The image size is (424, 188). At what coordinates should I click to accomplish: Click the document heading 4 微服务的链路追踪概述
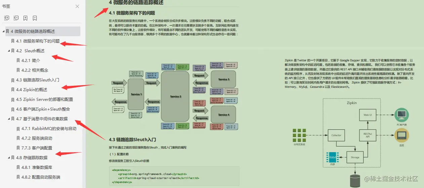136,3
